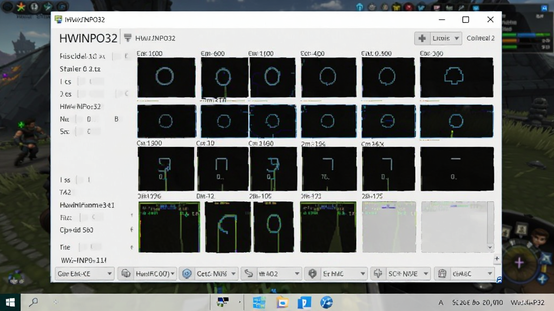554x311 pixels.
Task: Open taskbar search magnifier
Action: pos(34,302)
